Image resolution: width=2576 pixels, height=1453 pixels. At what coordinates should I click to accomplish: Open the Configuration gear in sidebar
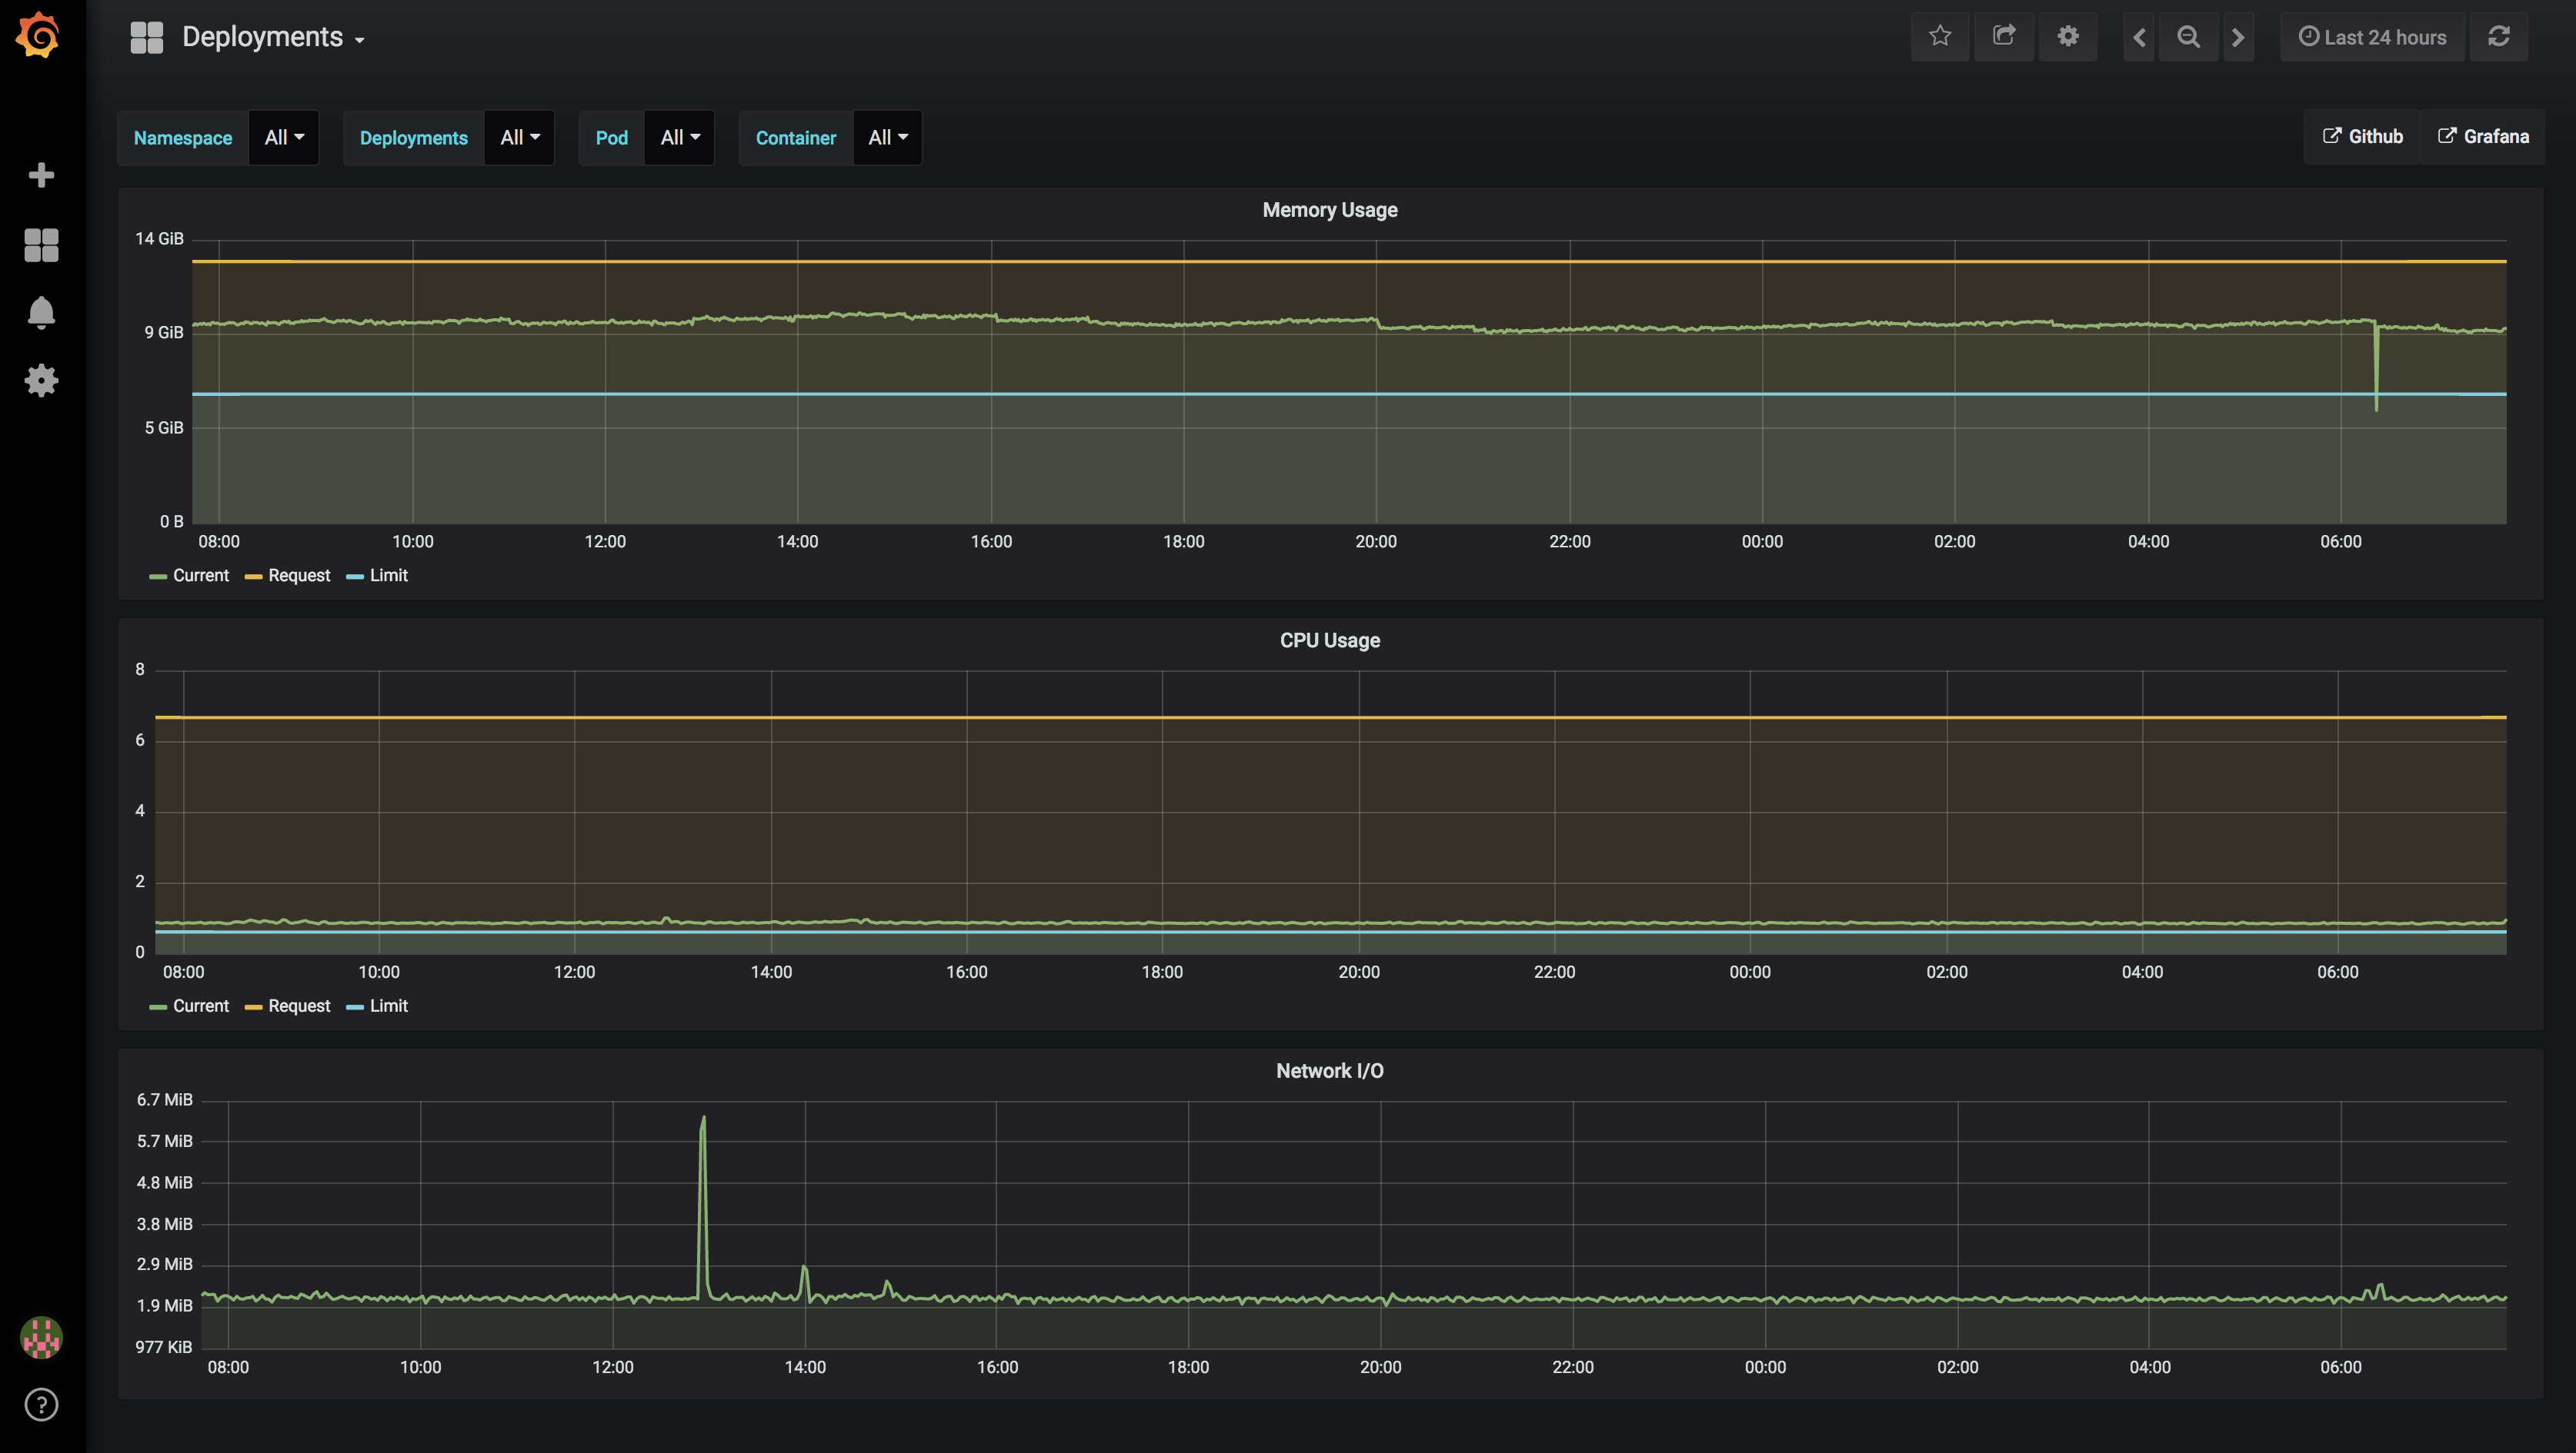pos(41,381)
